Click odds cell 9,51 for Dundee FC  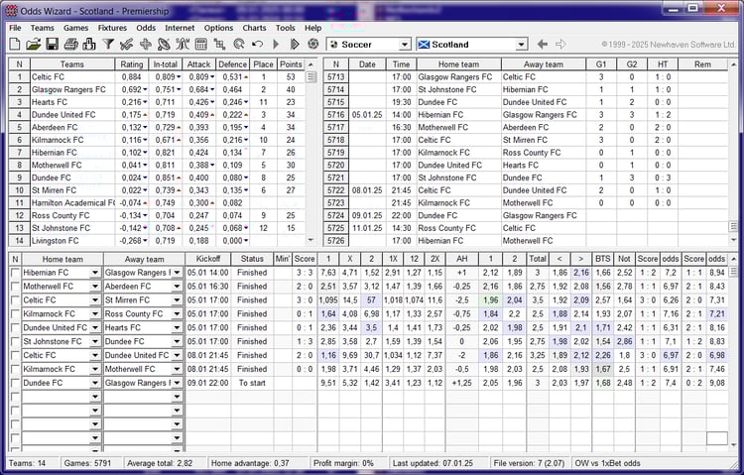click(328, 383)
